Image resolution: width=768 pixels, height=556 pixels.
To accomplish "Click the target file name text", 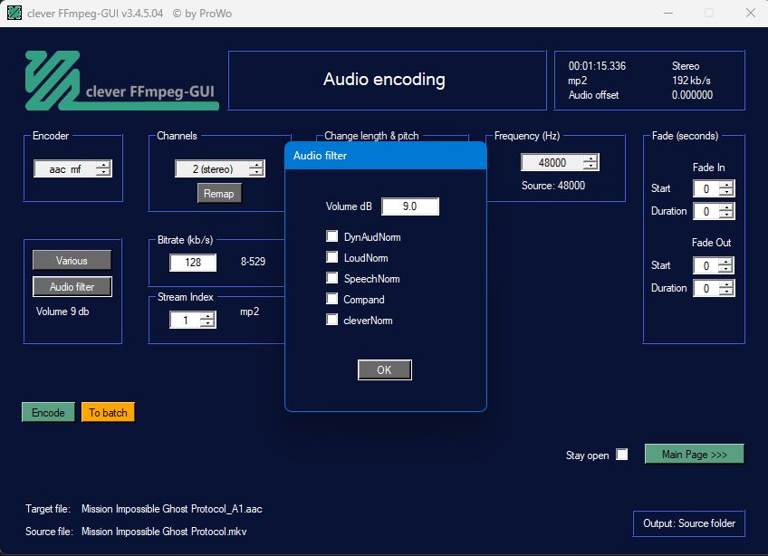I will pos(172,509).
